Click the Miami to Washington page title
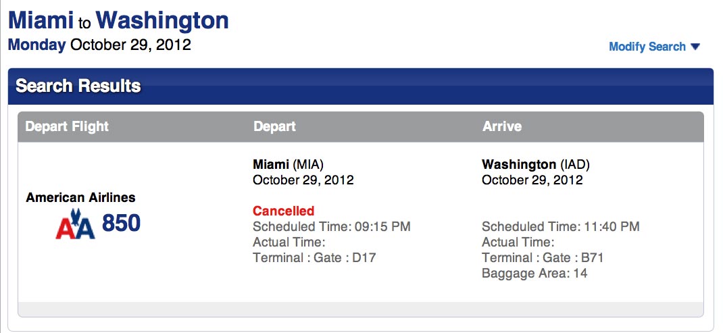Viewport: 723px width, 333px height. [118, 21]
